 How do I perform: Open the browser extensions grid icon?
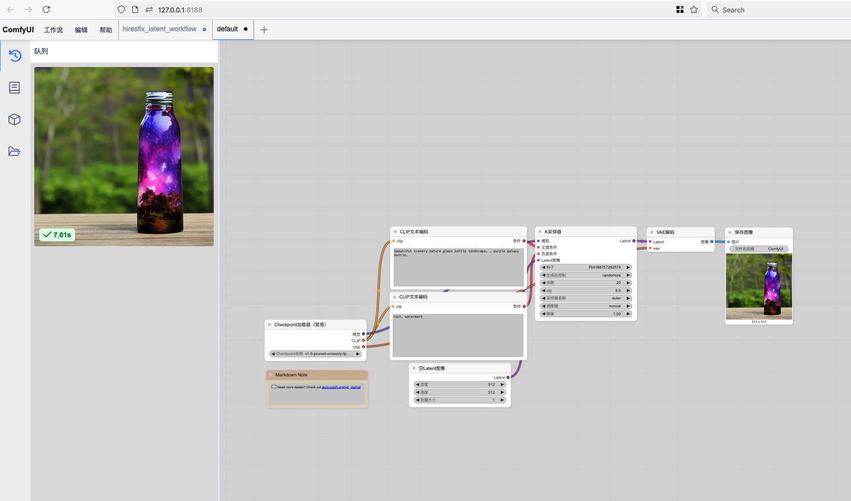click(680, 9)
